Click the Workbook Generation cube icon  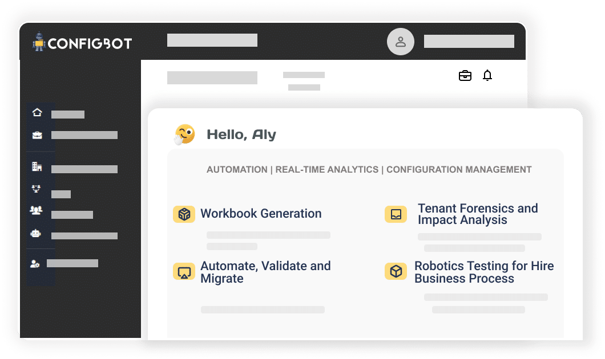click(184, 214)
